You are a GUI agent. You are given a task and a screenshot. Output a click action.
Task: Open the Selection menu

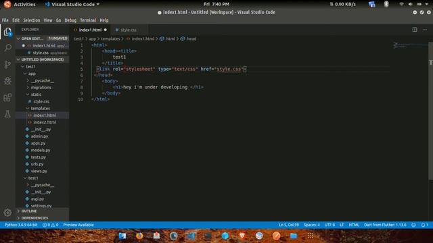(x=32, y=20)
